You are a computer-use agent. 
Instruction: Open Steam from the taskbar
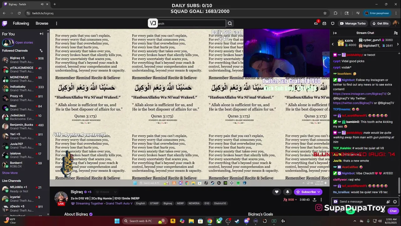(237, 221)
